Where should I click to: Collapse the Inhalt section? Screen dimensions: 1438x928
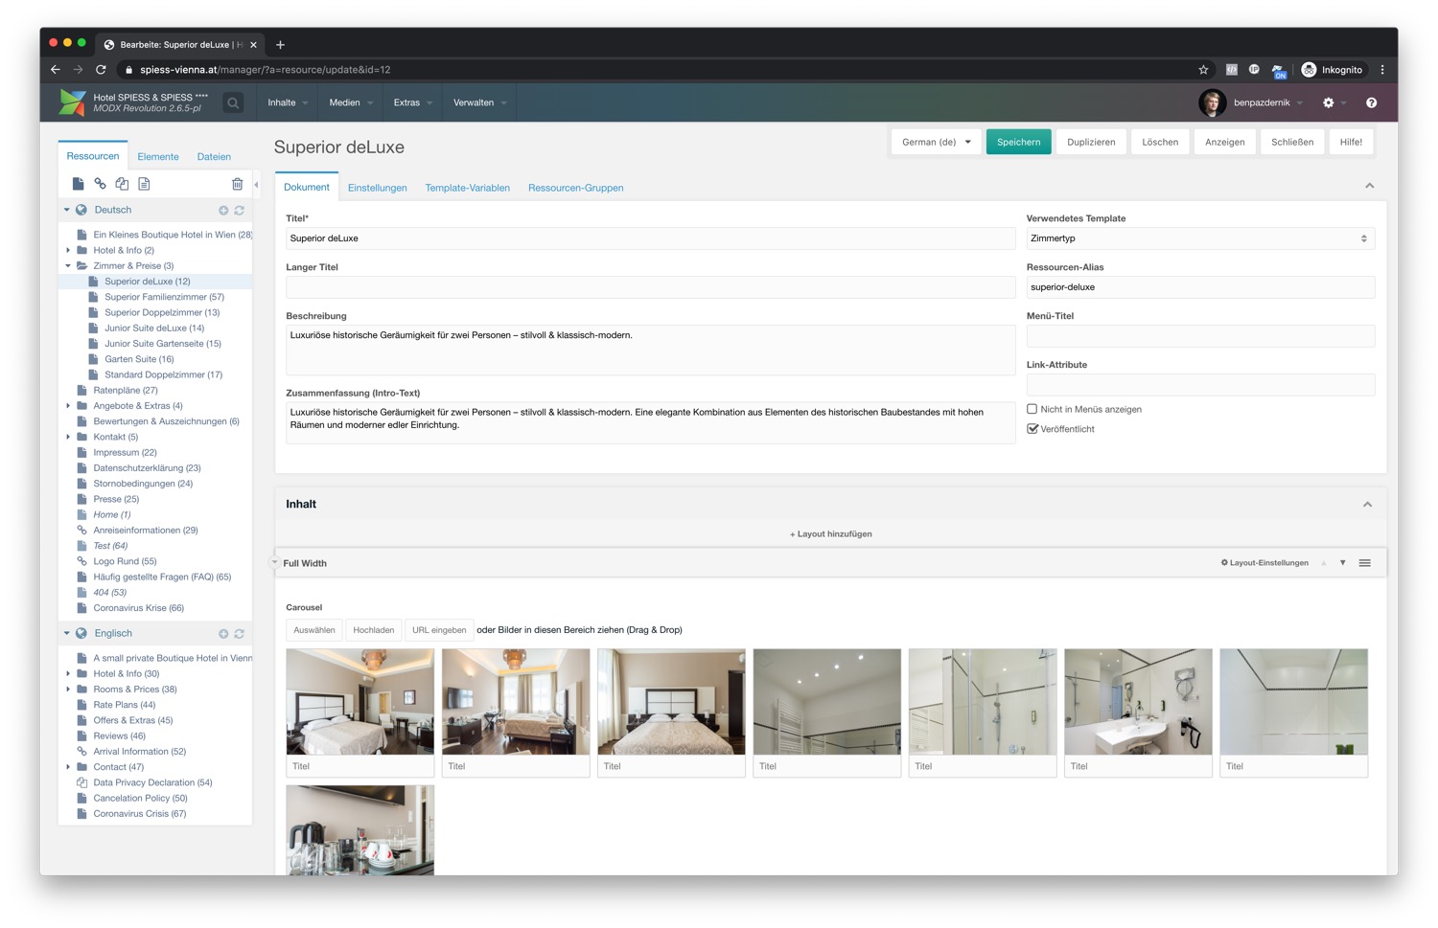click(1367, 505)
